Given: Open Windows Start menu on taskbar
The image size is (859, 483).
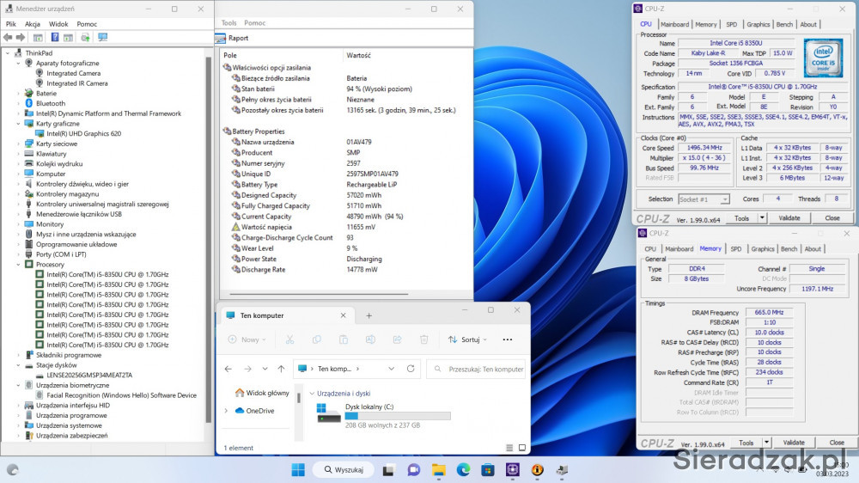Looking at the screenshot, I should [298, 470].
